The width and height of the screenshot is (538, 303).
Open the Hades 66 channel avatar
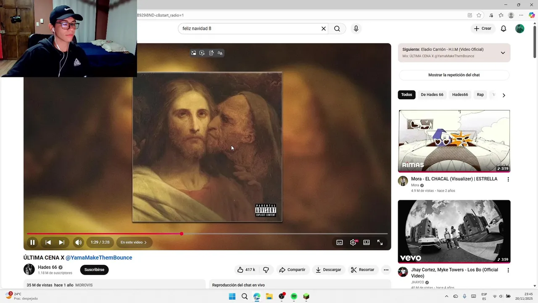tap(29, 269)
